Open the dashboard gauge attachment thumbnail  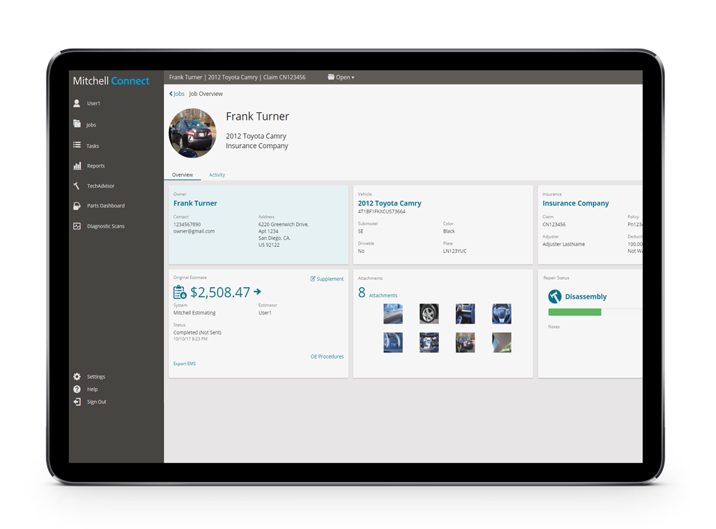tap(392, 342)
